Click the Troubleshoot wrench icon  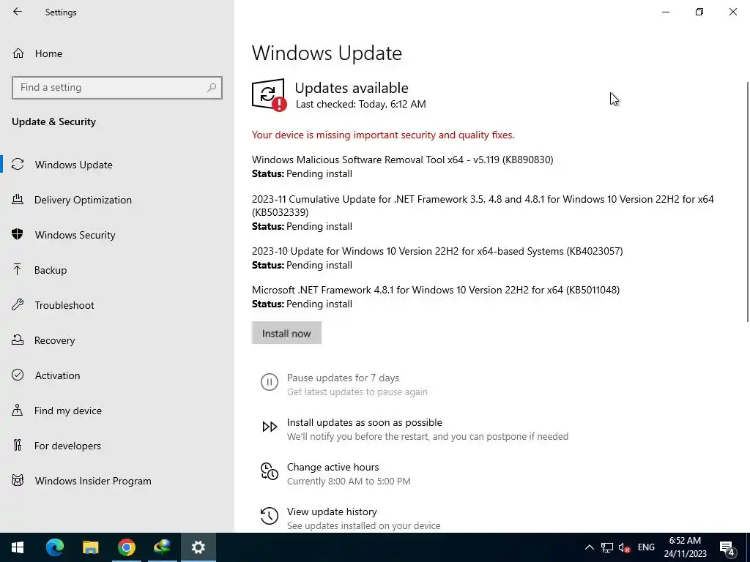pyautogui.click(x=18, y=304)
